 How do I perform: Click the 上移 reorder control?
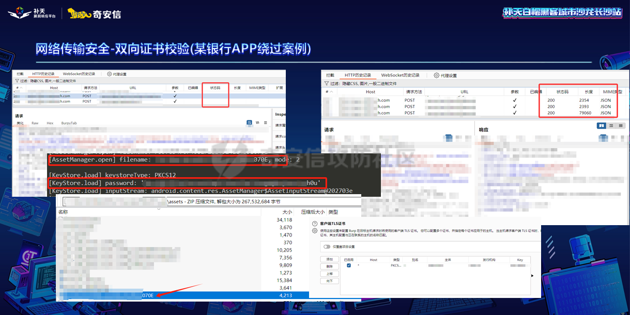[330, 274]
